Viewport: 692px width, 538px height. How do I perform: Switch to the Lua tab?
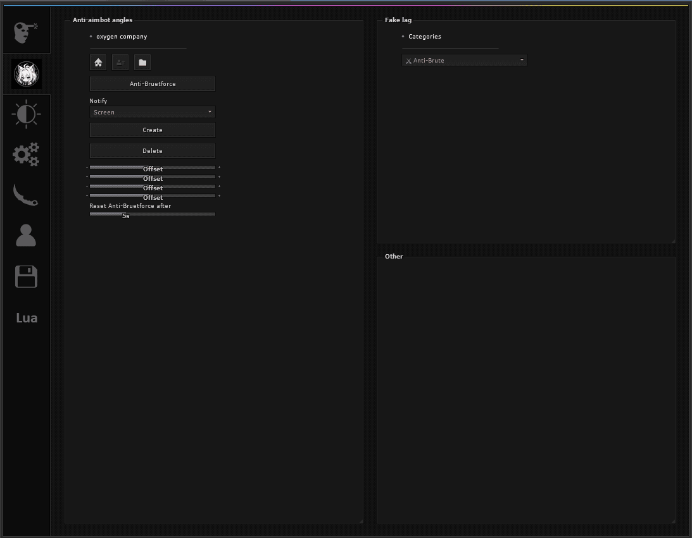[27, 318]
